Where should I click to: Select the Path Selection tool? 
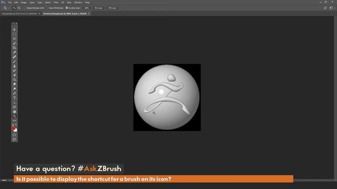coord(14,102)
